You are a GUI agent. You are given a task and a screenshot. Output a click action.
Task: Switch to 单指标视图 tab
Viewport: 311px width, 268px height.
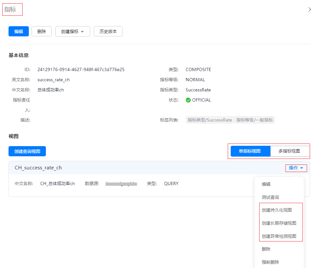pos(250,151)
